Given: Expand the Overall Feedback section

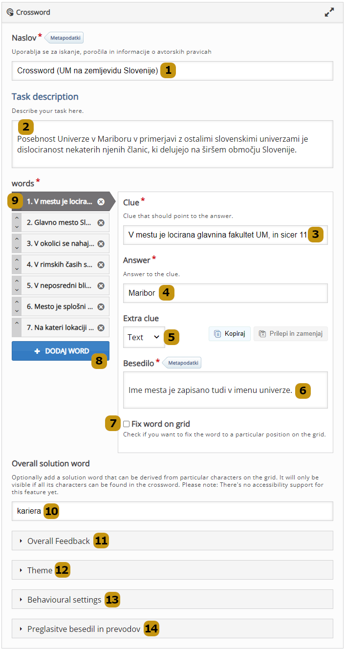Looking at the screenshot, I should tap(59, 541).
